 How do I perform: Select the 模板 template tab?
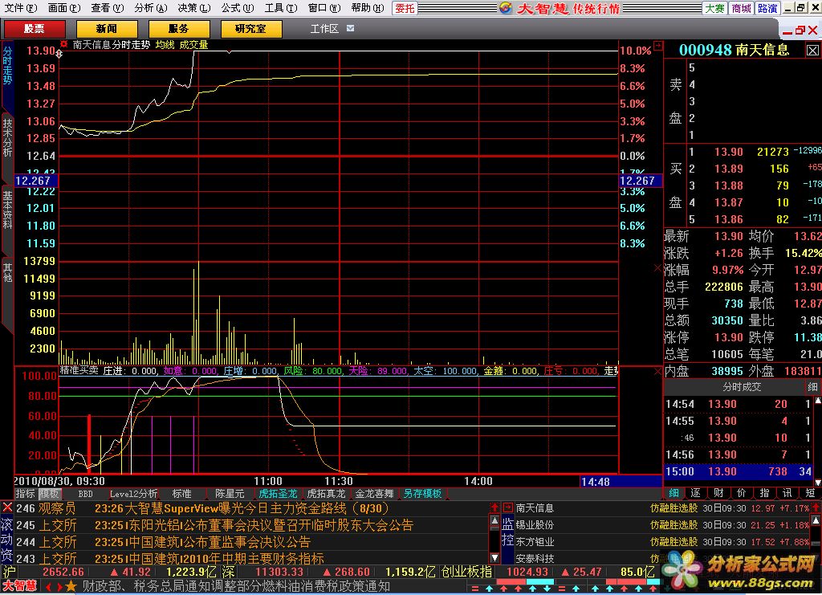pos(50,494)
